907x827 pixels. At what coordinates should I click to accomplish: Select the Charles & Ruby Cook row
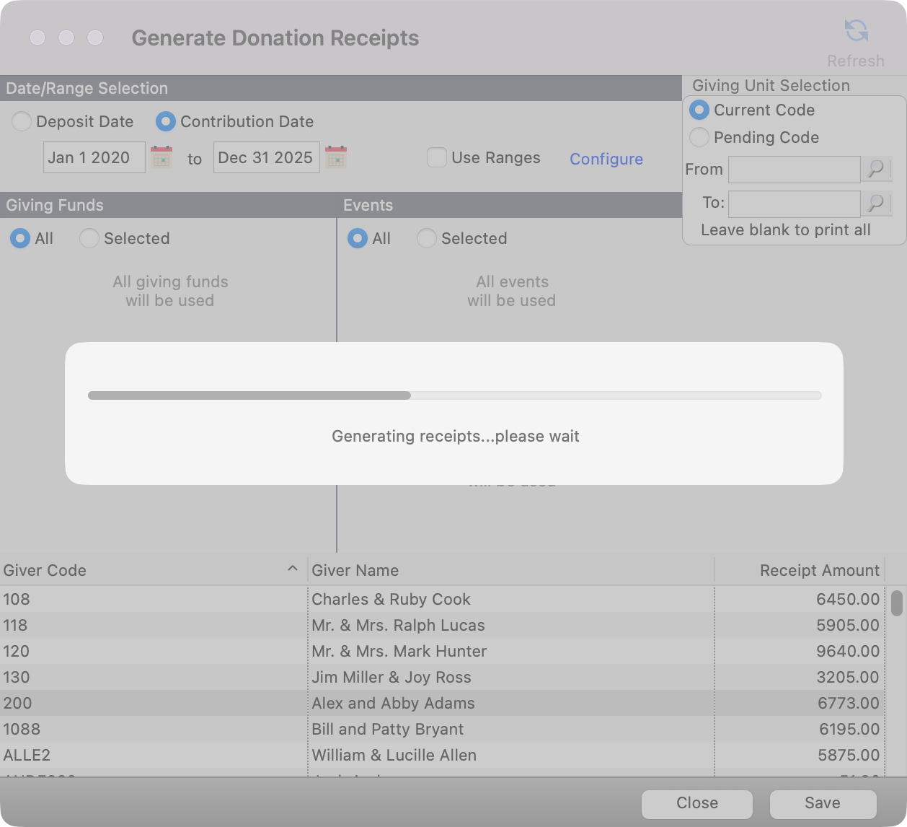coord(443,599)
